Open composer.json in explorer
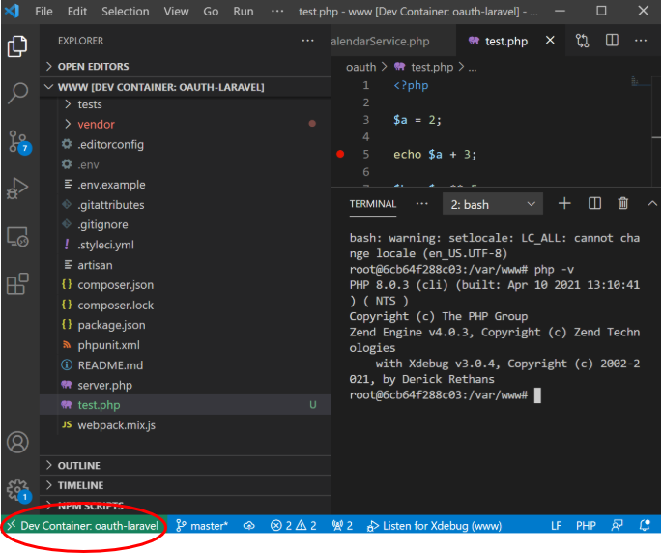The width and height of the screenshot is (662, 553). tap(186, 285)
